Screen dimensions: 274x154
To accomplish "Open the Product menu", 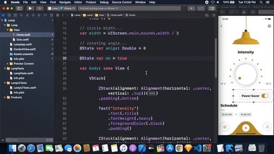I will pyautogui.click(x=91, y=2).
